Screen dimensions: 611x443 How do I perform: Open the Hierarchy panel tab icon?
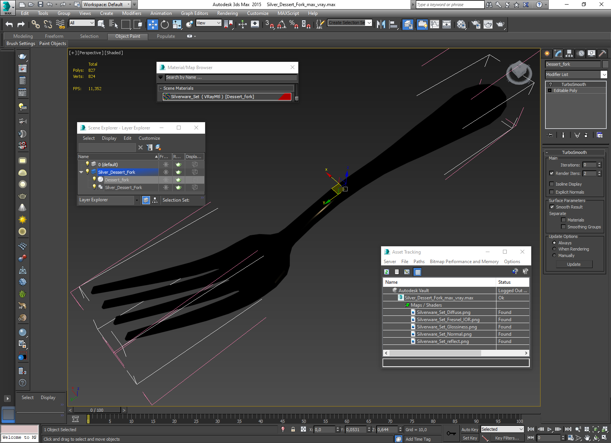(x=569, y=53)
